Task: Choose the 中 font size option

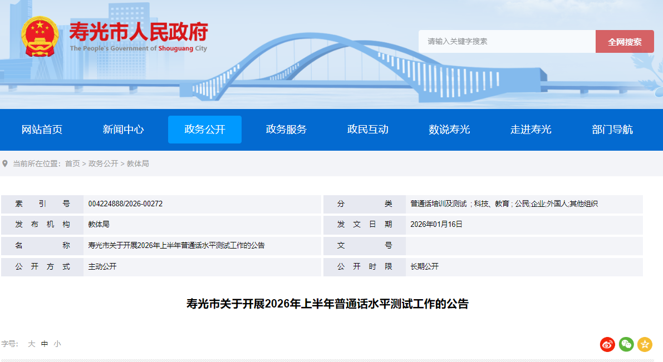Action: click(45, 344)
